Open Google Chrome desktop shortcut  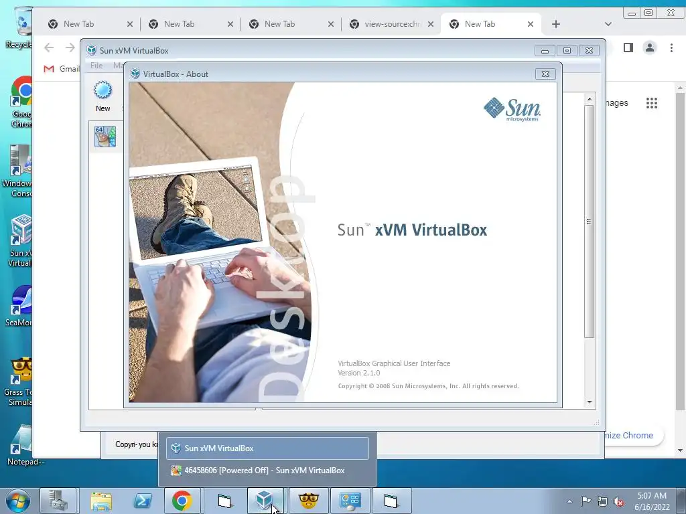(x=21, y=102)
